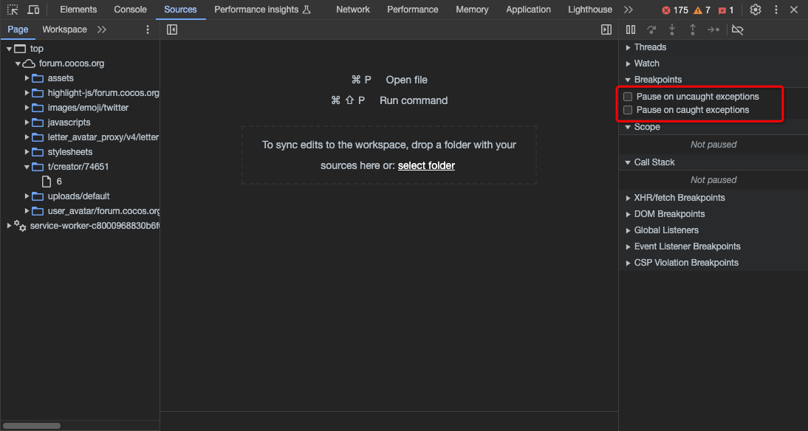
Task: Expand Global Listeners section
Action: pyautogui.click(x=629, y=230)
